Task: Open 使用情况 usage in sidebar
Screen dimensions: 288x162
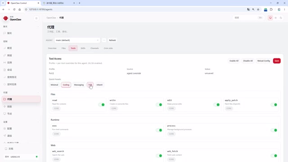Action: pyautogui.click(x=21, y=77)
